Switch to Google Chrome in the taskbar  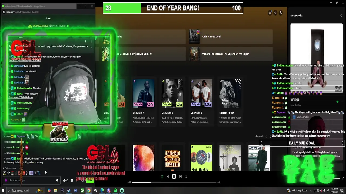pos(89,190)
